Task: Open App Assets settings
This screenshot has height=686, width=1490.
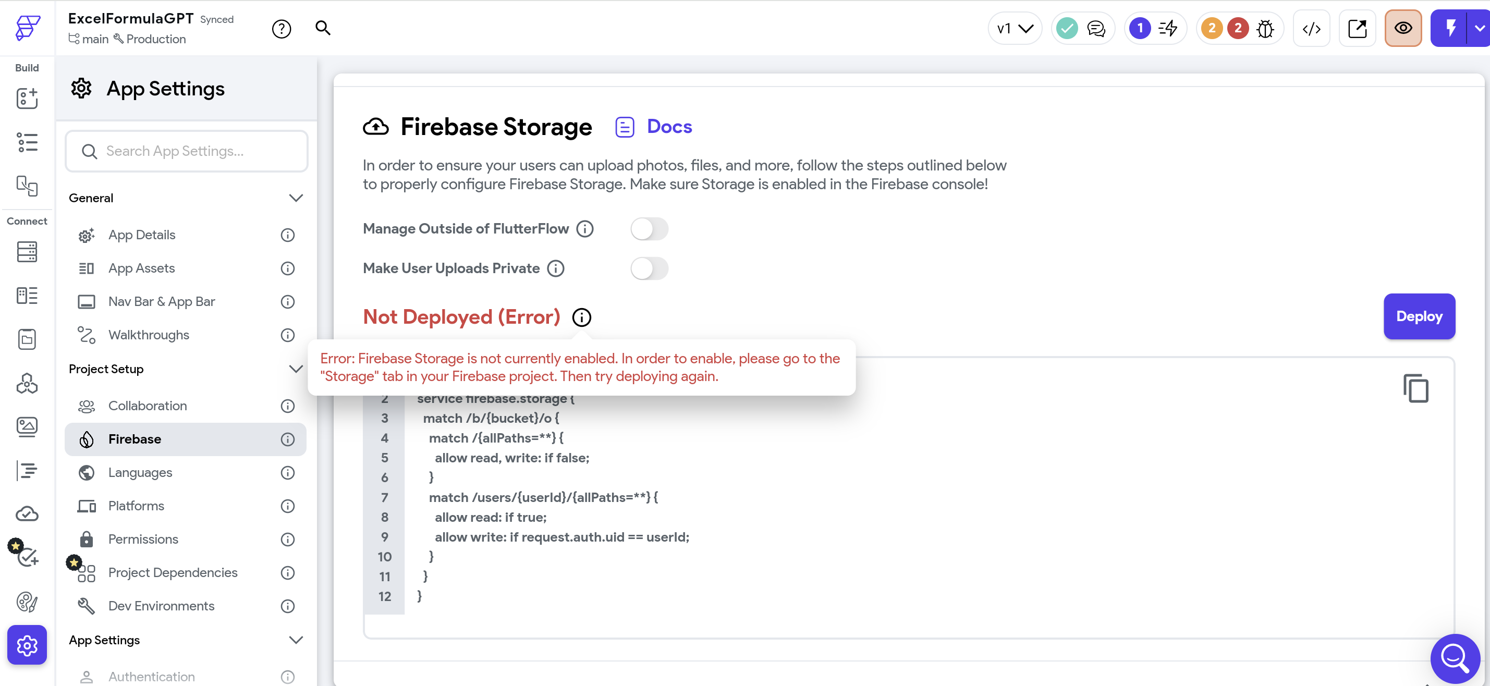Action: 185,268
